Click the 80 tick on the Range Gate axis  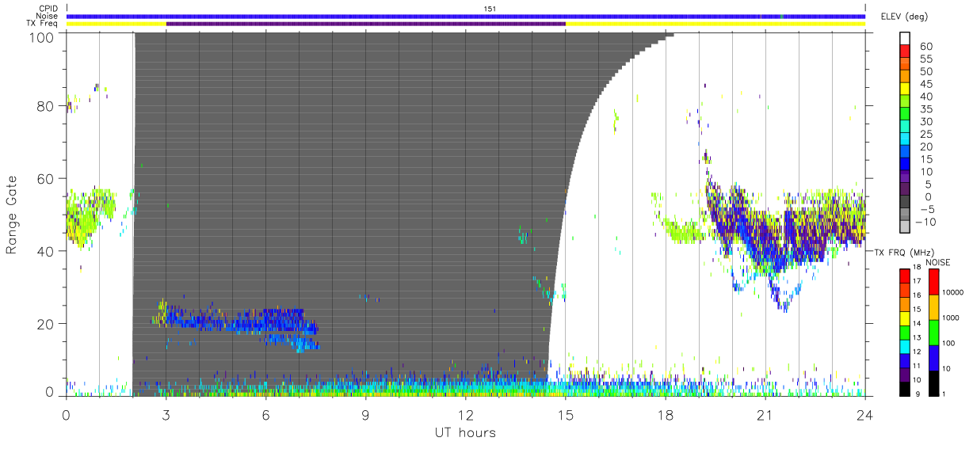click(x=45, y=106)
